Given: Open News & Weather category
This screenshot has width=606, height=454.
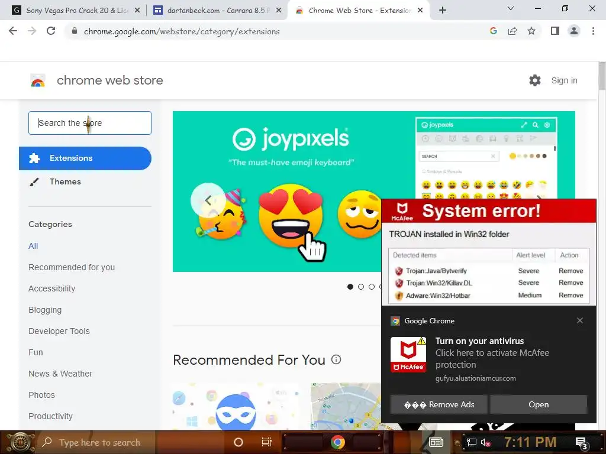Looking at the screenshot, I should 60,374.
